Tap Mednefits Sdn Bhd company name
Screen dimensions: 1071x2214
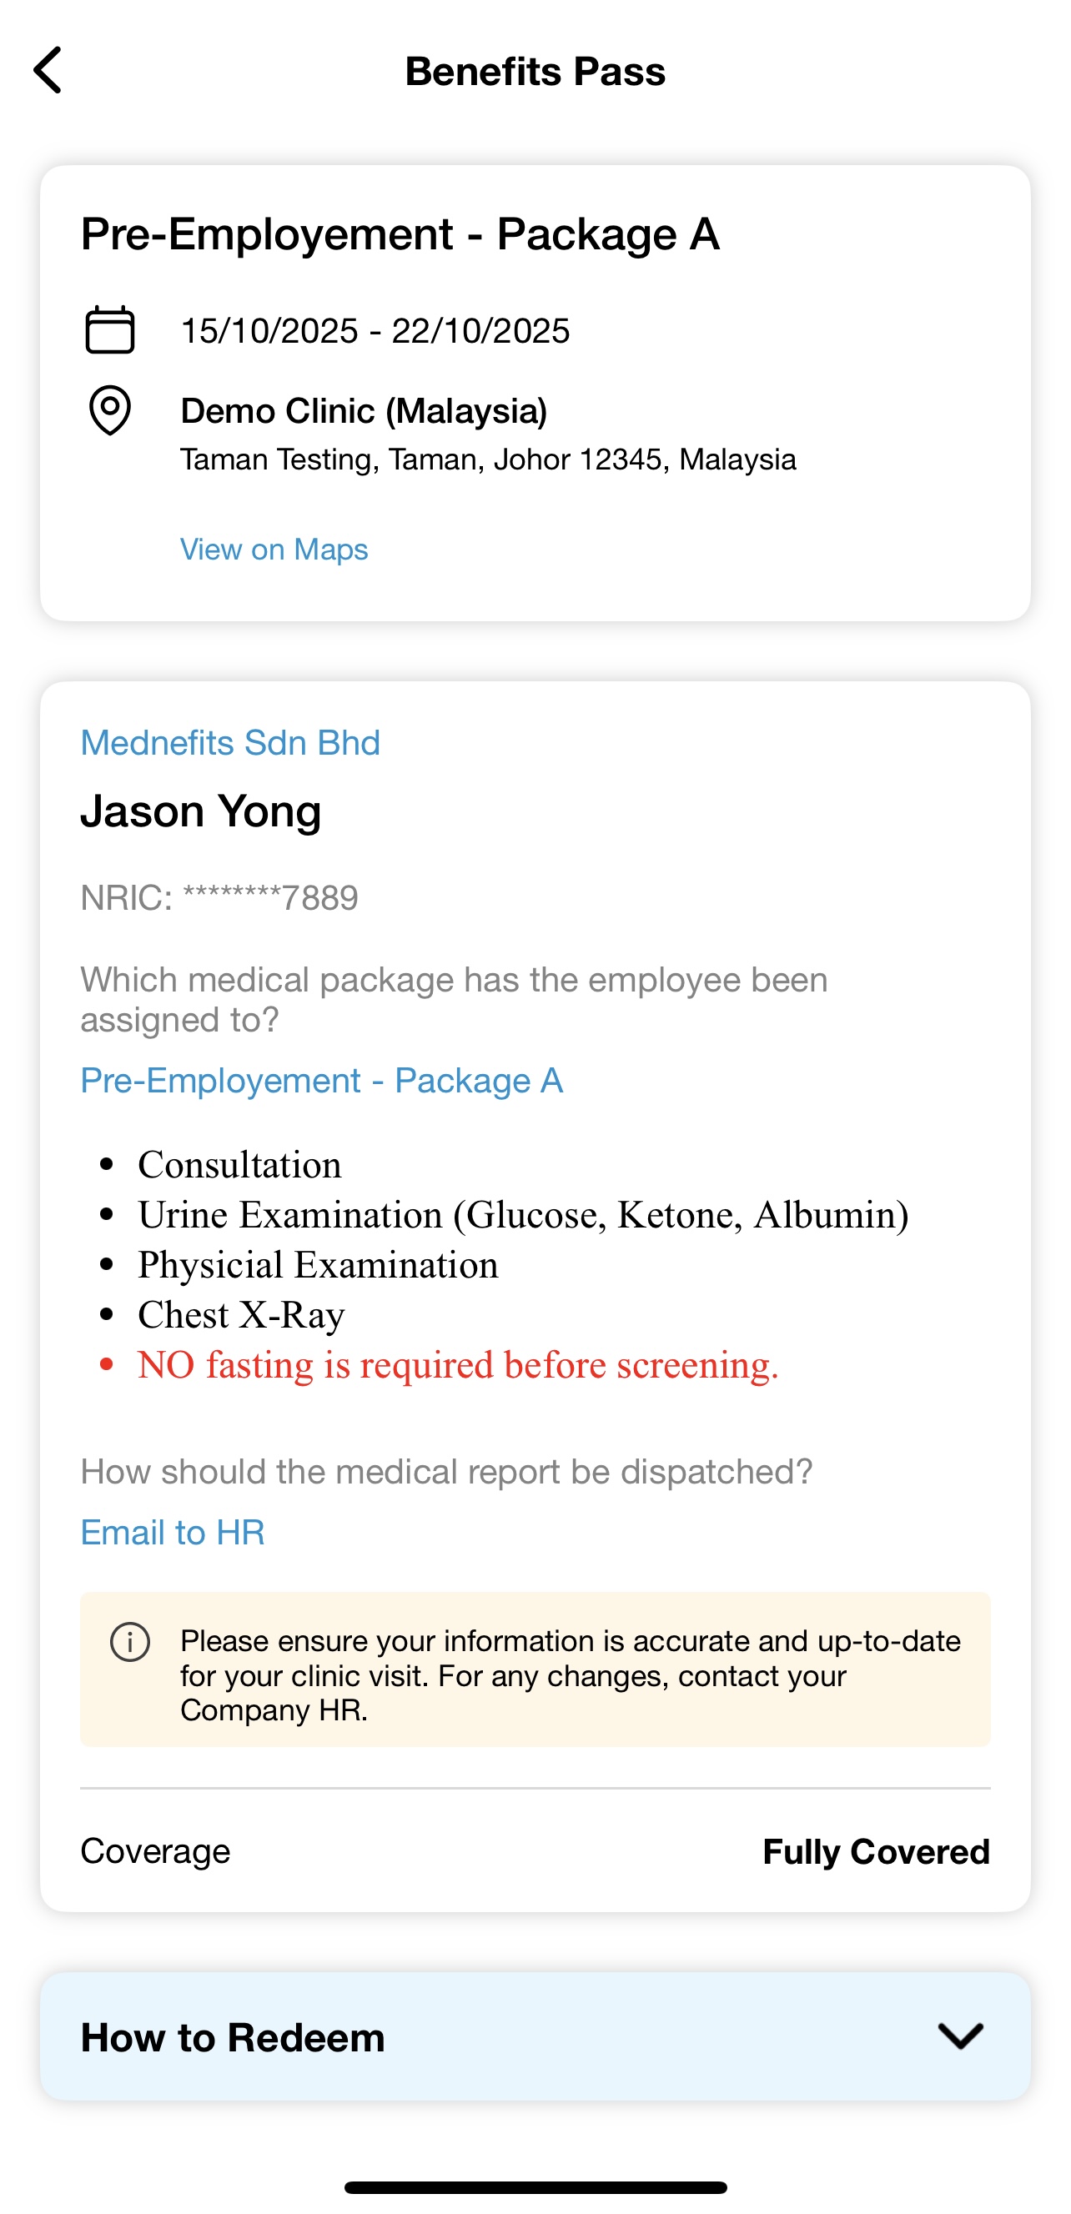click(x=230, y=742)
